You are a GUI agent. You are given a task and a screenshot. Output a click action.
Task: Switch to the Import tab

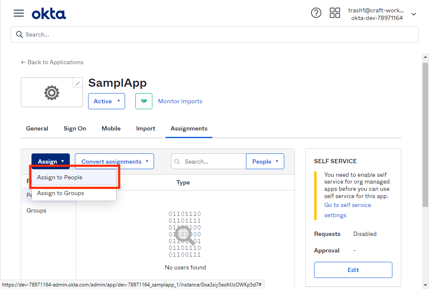[x=146, y=128]
